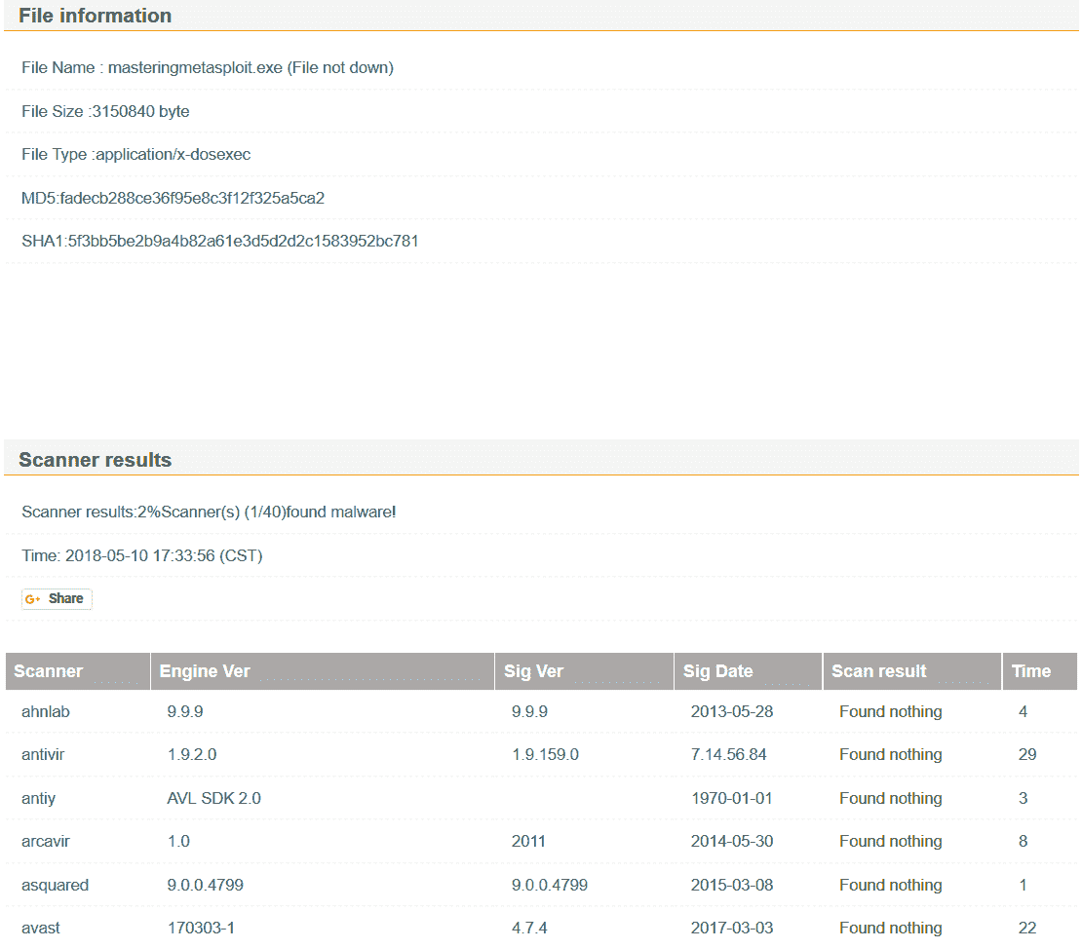Click arcavir sig version 2011
Viewport: 1082px width, 949px height.
pos(528,842)
